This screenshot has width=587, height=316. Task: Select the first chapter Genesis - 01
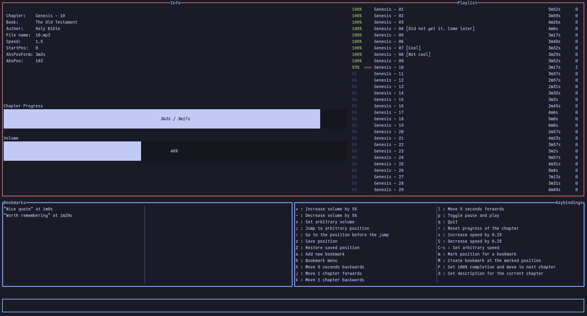point(389,9)
